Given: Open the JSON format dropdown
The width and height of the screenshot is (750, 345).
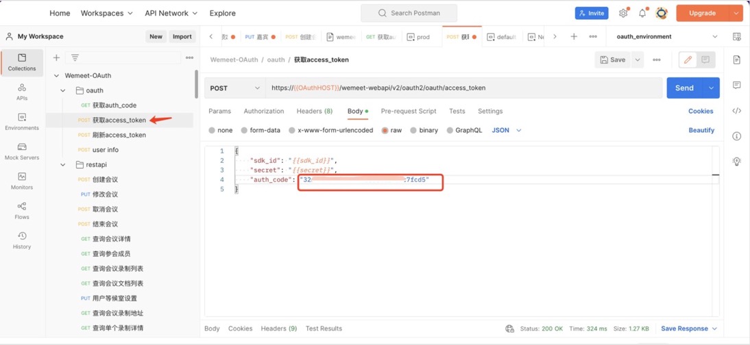Looking at the screenshot, I should [507, 131].
